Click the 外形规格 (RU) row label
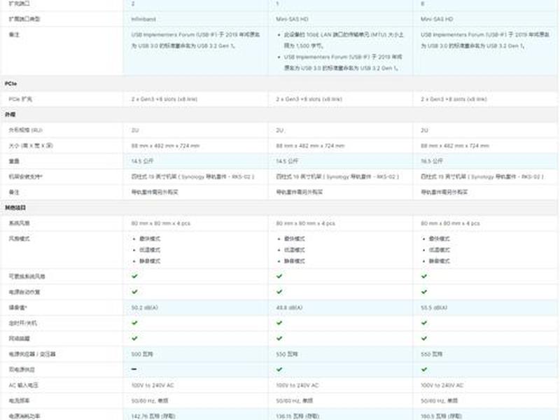 coord(25,130)
